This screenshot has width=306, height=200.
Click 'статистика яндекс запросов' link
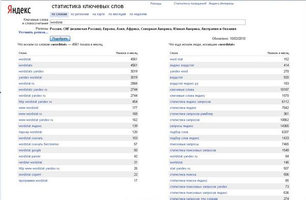[190, 102]
